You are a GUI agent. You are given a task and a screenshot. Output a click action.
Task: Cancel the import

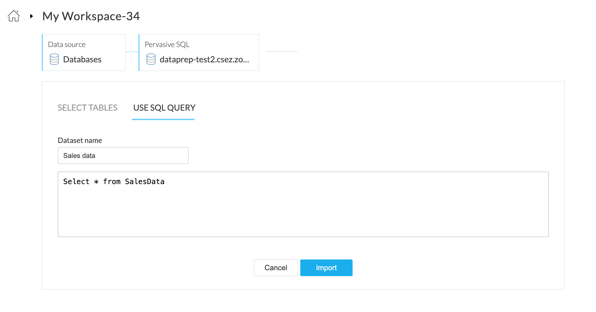276,268
